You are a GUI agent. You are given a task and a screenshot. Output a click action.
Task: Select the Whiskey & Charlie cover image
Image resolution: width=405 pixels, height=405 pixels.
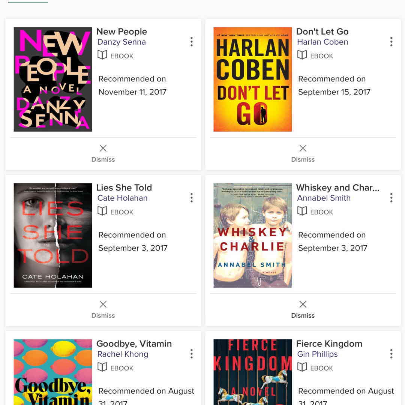pos(252,235)
